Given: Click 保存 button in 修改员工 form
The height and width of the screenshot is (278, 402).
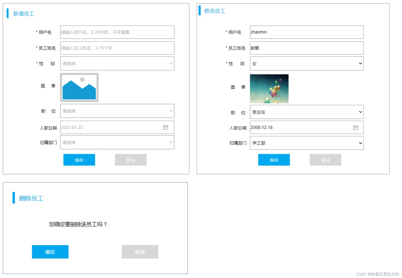Looking at the screenshot, I should (x=274, y=160).
